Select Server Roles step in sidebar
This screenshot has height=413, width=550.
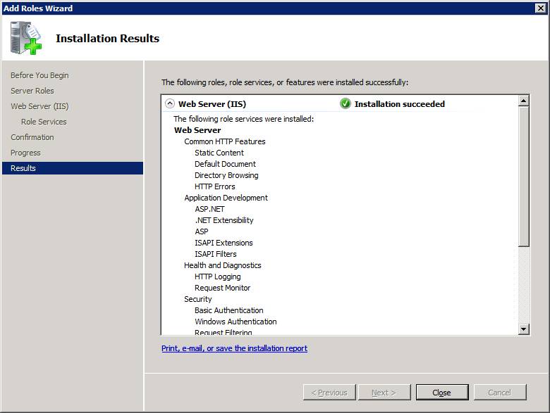point(32,91)
